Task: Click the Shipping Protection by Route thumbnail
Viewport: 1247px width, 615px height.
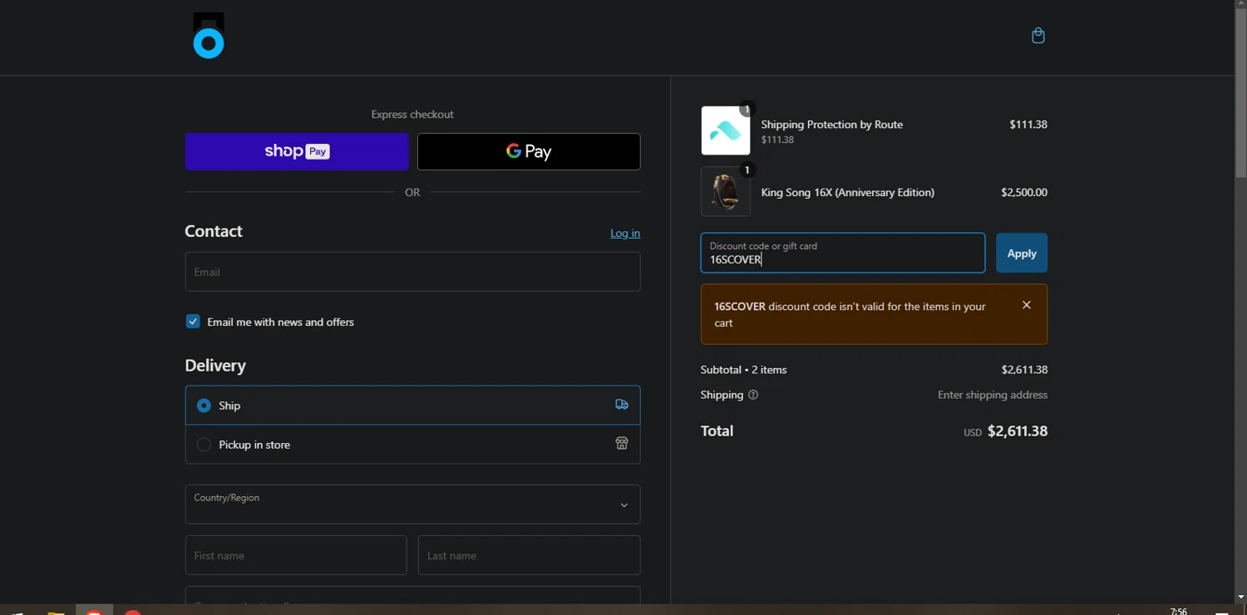Action: pyautogui.click(x=726, y=130)
